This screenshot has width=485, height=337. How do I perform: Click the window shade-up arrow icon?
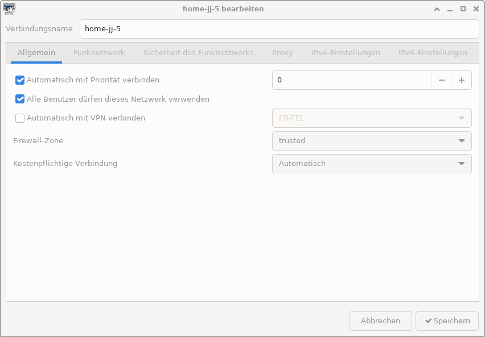pyautogui.click(x=437, y=9)
